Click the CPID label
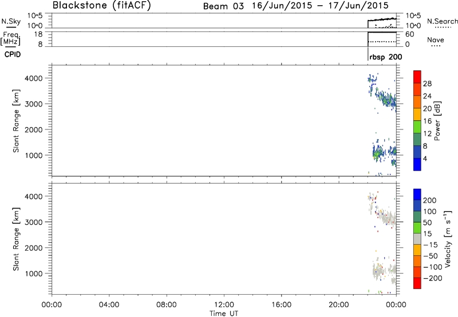The image size is (458, 317). pos(13,54)
